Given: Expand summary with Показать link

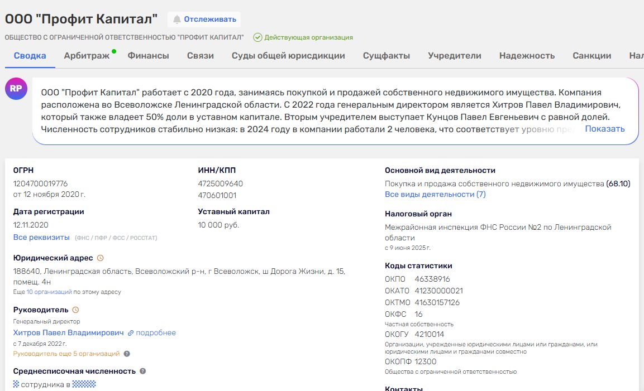Looking at the screenshot, I should [604, 129].
